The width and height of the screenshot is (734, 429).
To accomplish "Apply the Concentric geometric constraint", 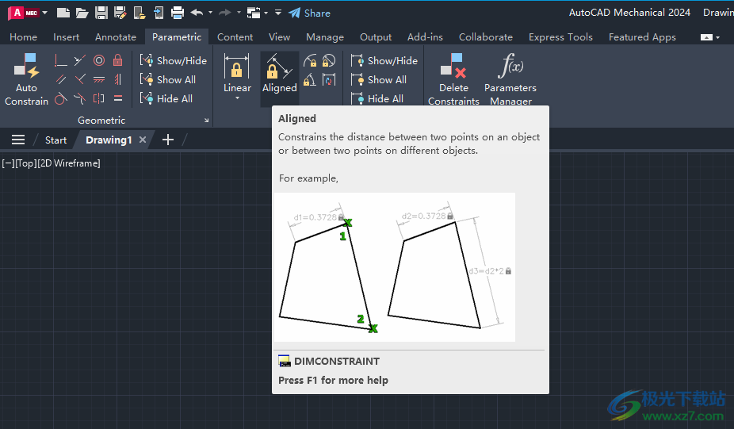I will [99, 60].
